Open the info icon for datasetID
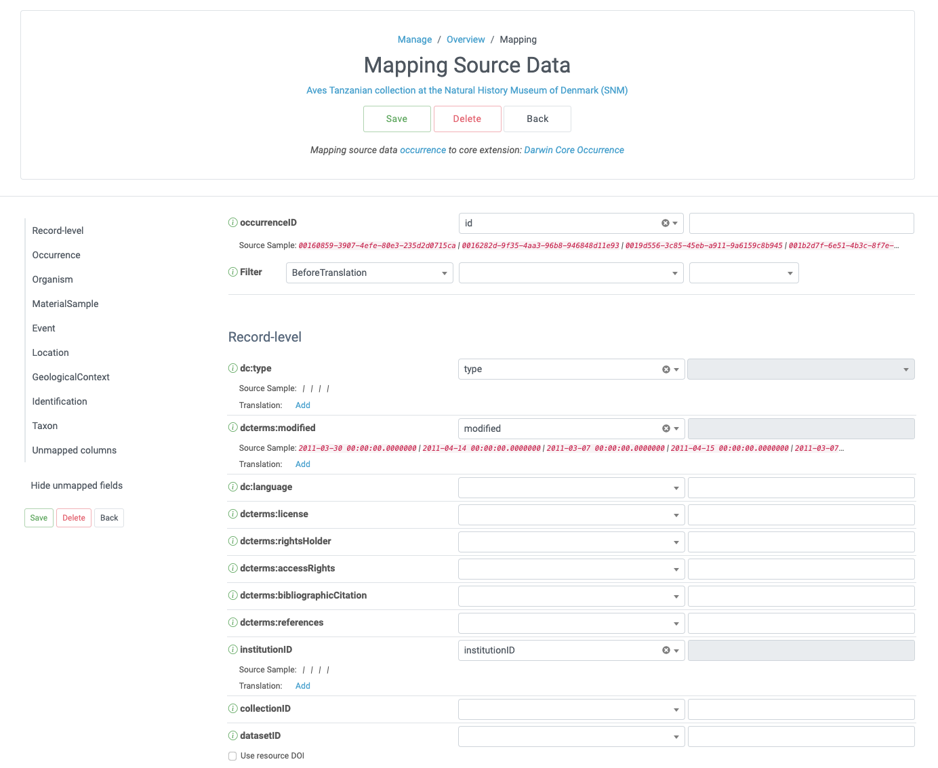Image resolution: width=938 pixels, height=768 pixels. 232,735
